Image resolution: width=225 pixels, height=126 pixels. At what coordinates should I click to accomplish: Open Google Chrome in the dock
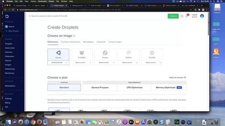(33, 122)
